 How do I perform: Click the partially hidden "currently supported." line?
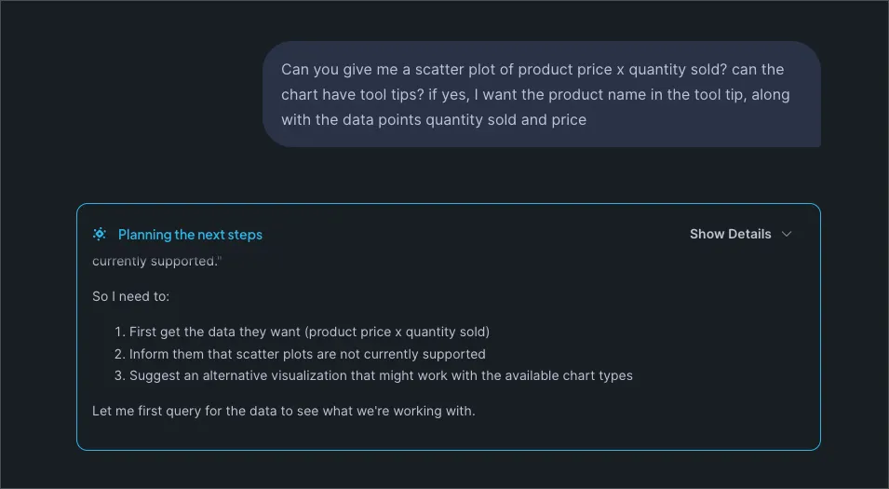coord(156,262)
